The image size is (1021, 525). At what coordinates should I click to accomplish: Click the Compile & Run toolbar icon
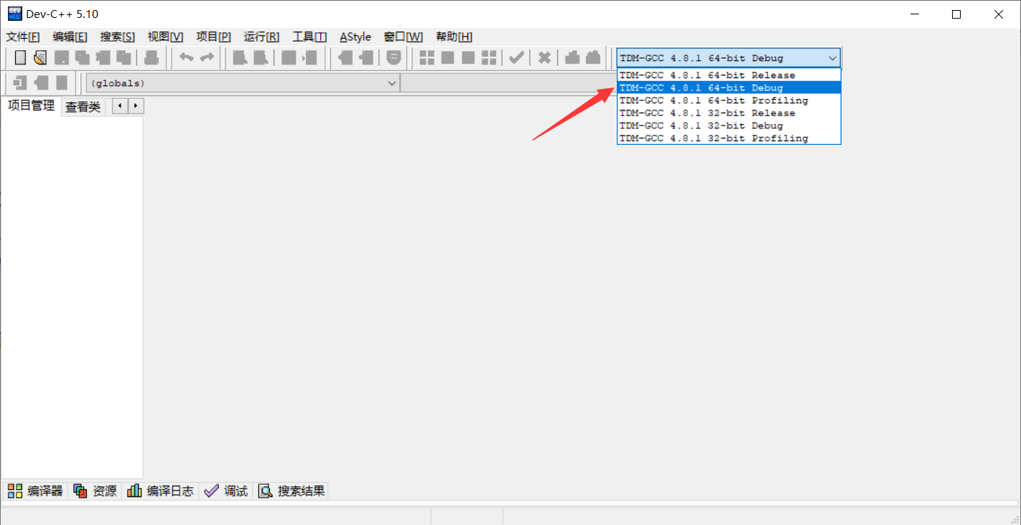click(x=468, y=58)
